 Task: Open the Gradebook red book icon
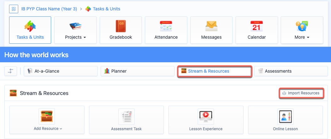tap(120, 26)
